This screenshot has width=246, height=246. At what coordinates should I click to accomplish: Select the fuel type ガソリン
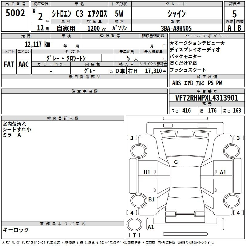(119, 28)
